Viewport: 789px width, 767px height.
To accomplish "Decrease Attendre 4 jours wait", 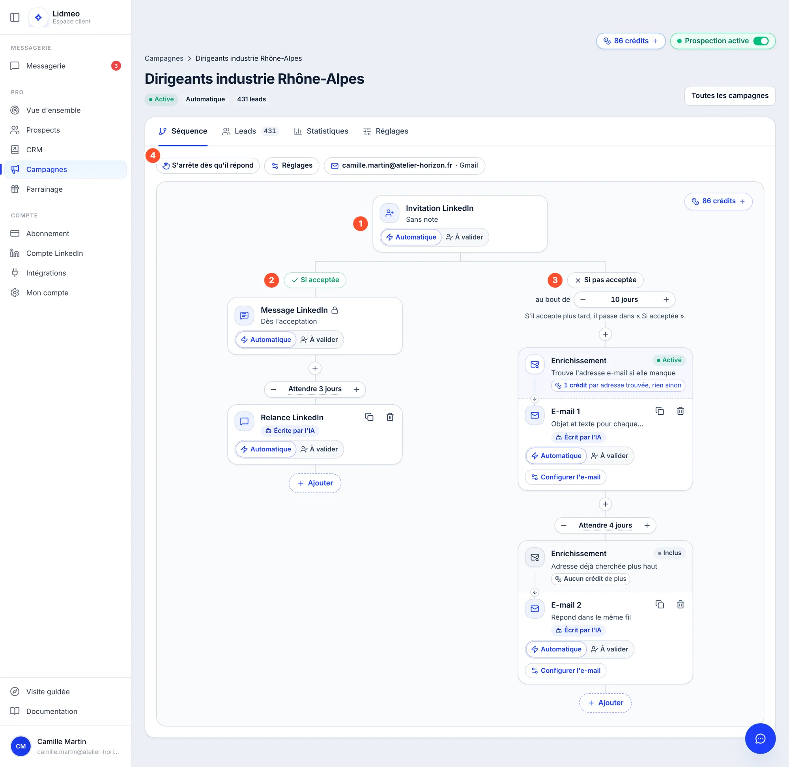I will coord(563,525).
